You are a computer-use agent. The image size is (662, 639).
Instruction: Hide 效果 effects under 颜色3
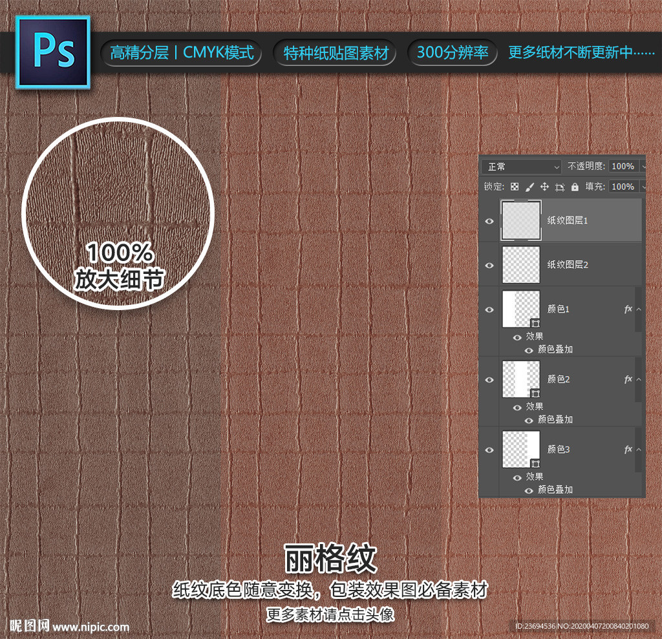coord(517,477)
